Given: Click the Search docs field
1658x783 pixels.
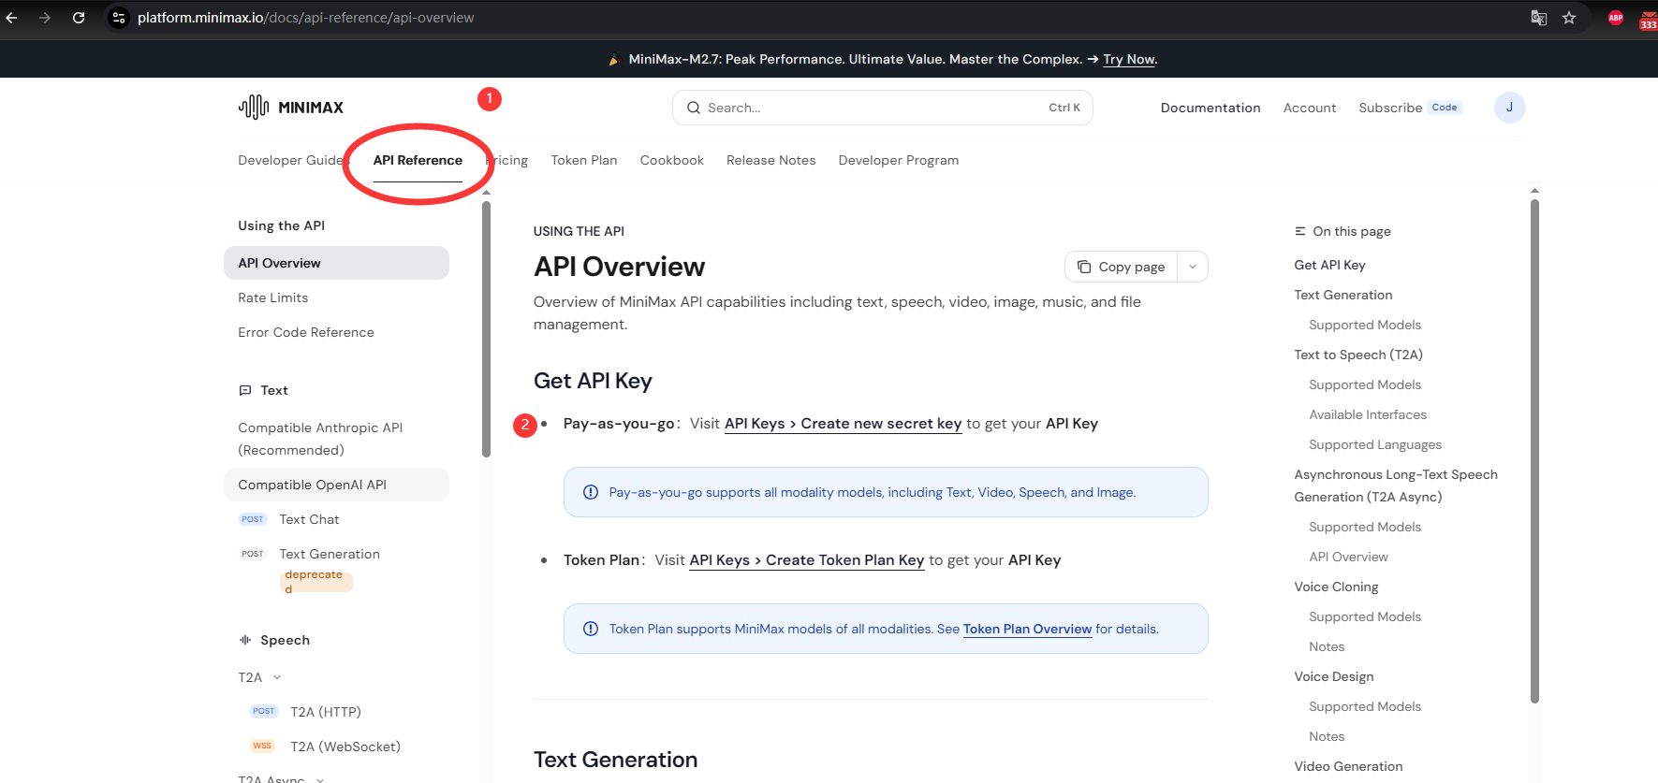Looking at the screenshot, I should pyautogui.click(x=883, y=108).
